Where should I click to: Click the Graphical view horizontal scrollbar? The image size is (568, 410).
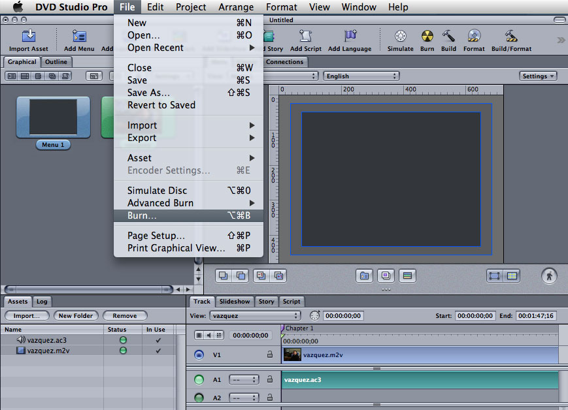(x=89, y=289)
